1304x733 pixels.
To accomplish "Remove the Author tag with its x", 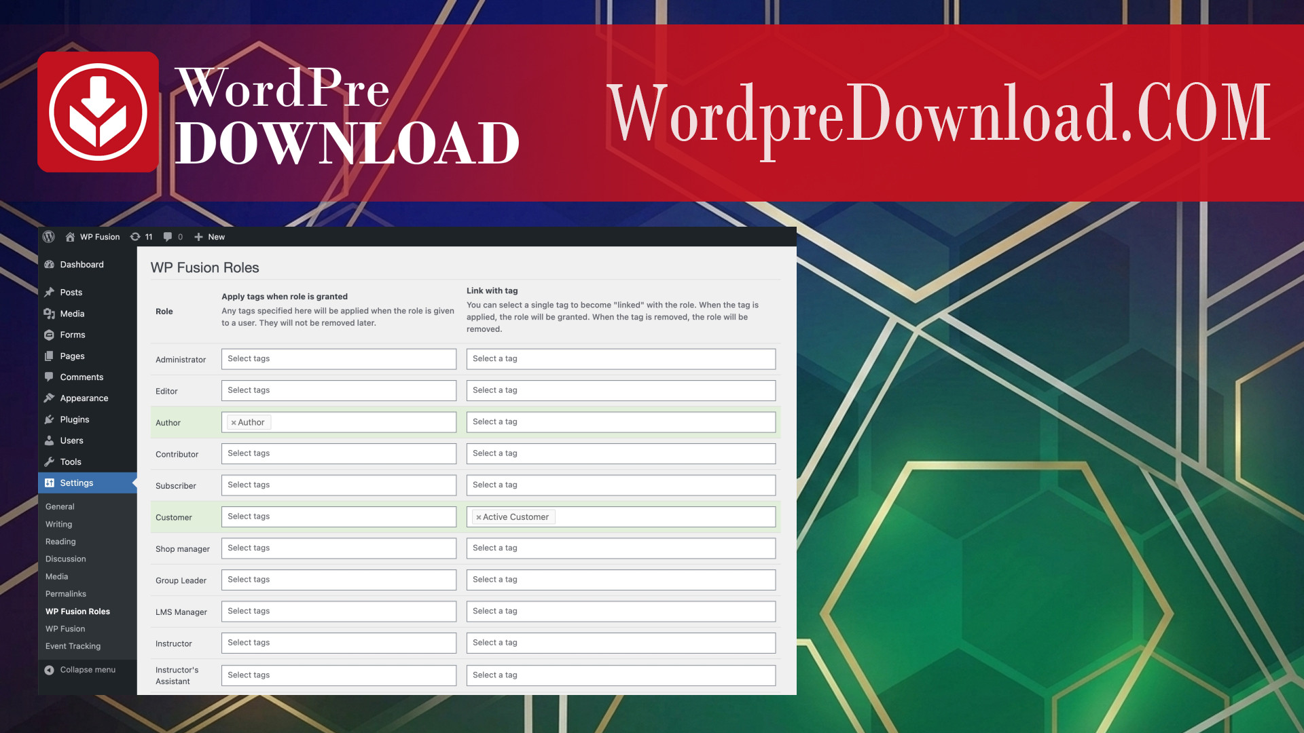I will 234,423.
